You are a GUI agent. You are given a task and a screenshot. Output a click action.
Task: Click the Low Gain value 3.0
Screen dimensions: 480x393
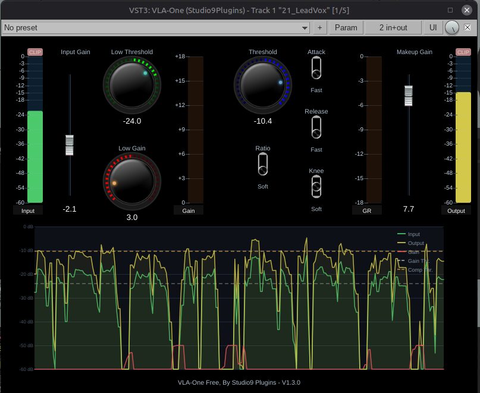pyautogui.click(x=132, y=218)
